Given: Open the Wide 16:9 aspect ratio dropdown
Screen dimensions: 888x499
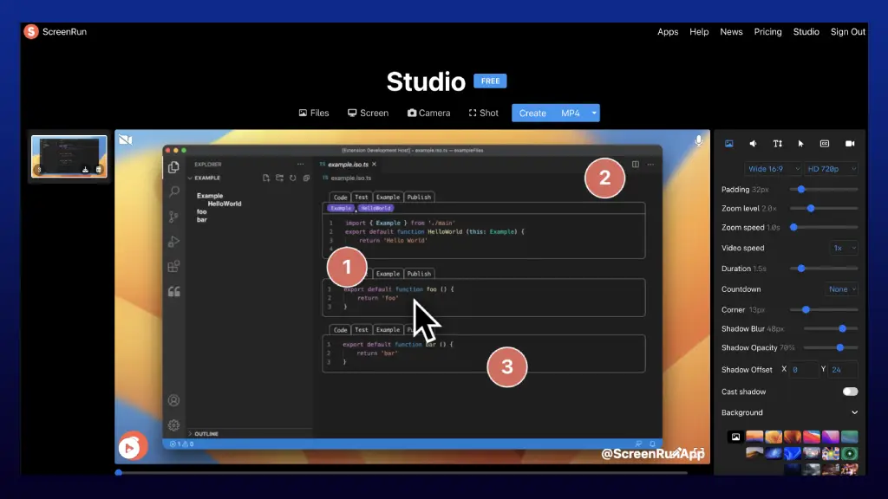Looking at the screenshot, I should point(773,169).
